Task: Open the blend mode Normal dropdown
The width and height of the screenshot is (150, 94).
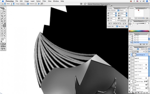Action: [134, 49]
